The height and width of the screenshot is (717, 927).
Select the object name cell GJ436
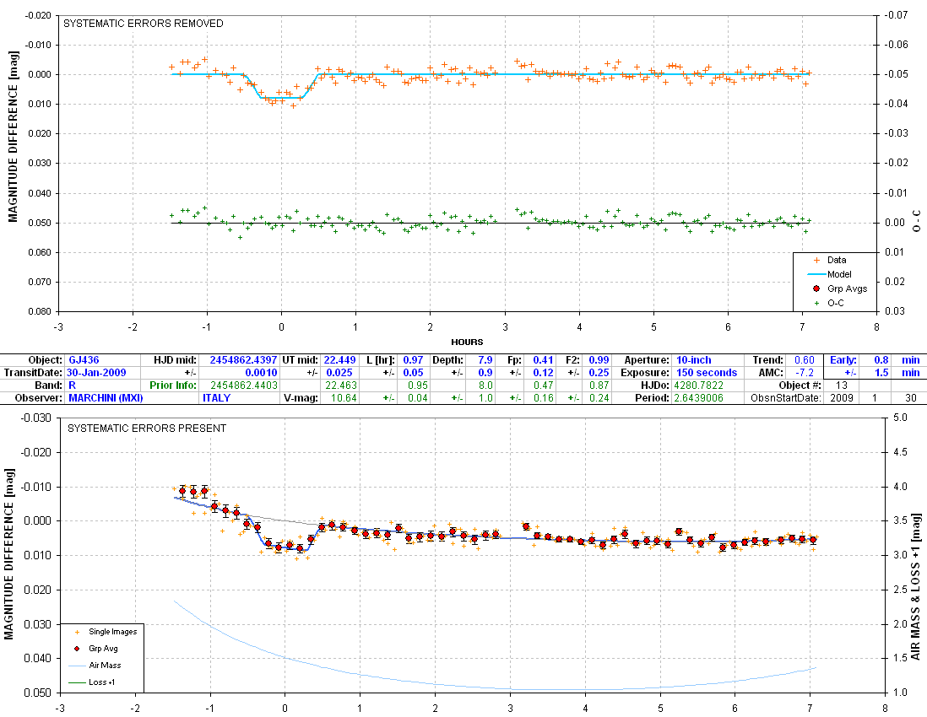[x=84, y=359]
